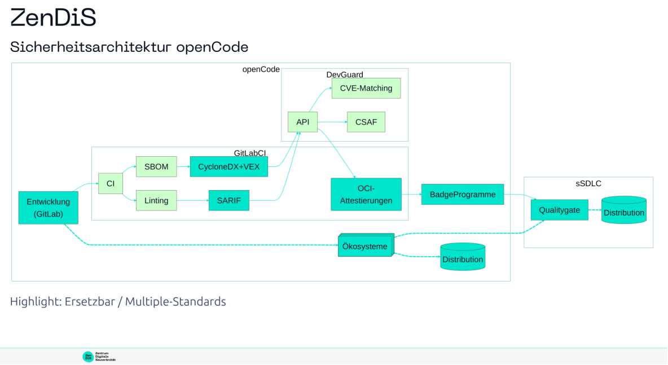Select the Entwicklung (GitLab) box
This screenshot has width=668, height=365.
coord(48,208)
